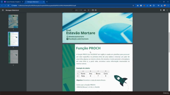Bookmark this page with the star icon
The width and height of the screenshot is (170, 95).
pyautogui.click(x=133, y=6)
